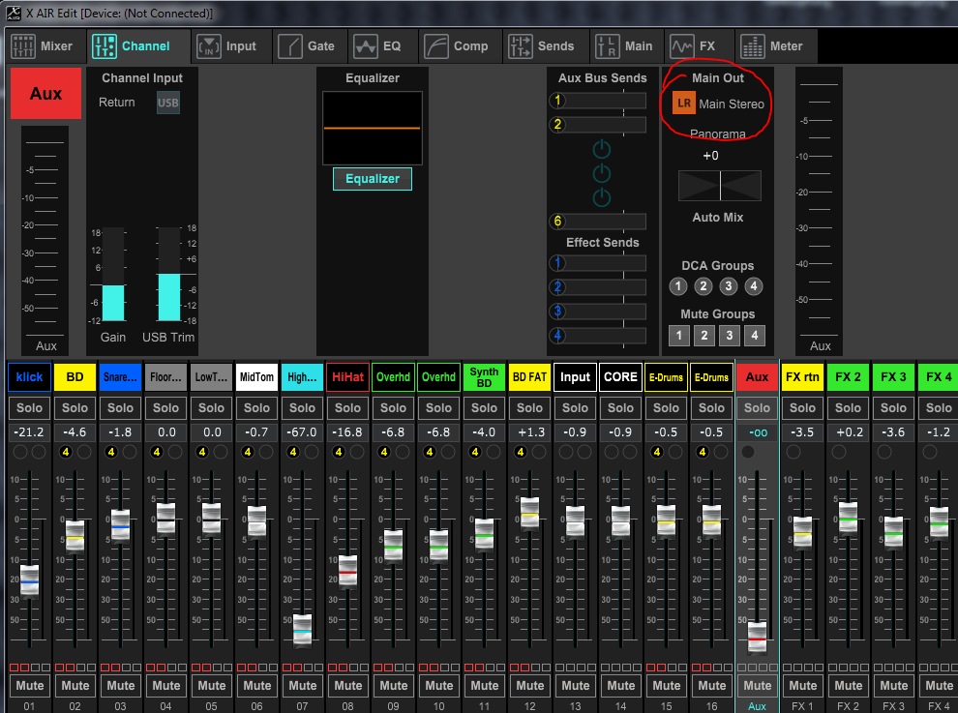The height and width of the screenshot is (713, 958).
Task: Click the equalizer curve display
Action: 373,129
